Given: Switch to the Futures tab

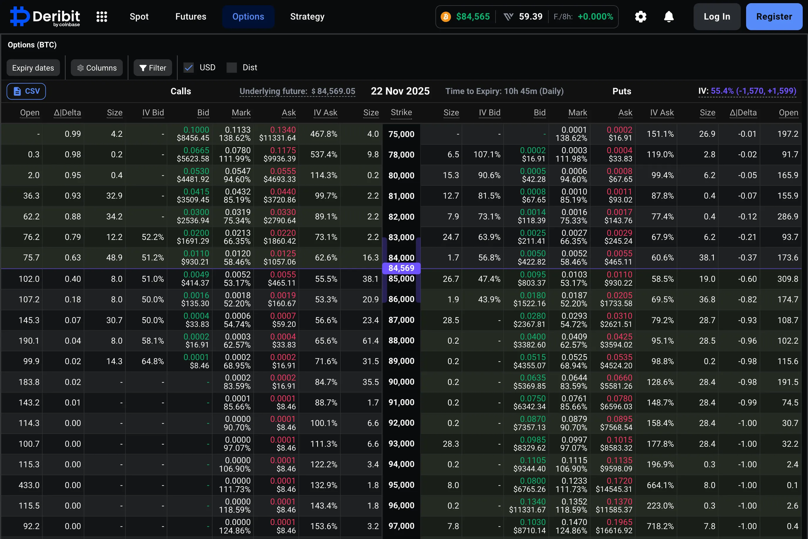Looking at the screenshot, I should coord(191,17).
